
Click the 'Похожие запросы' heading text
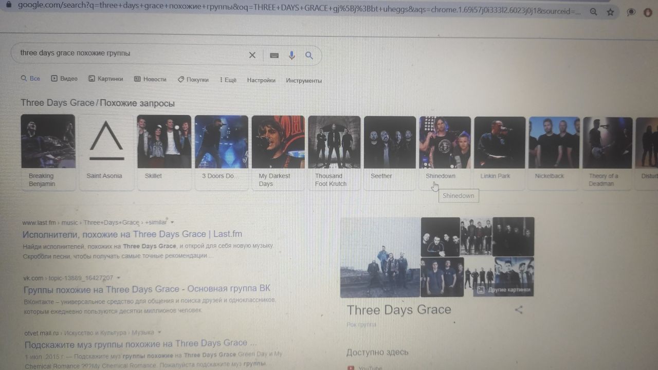point(137,103)
